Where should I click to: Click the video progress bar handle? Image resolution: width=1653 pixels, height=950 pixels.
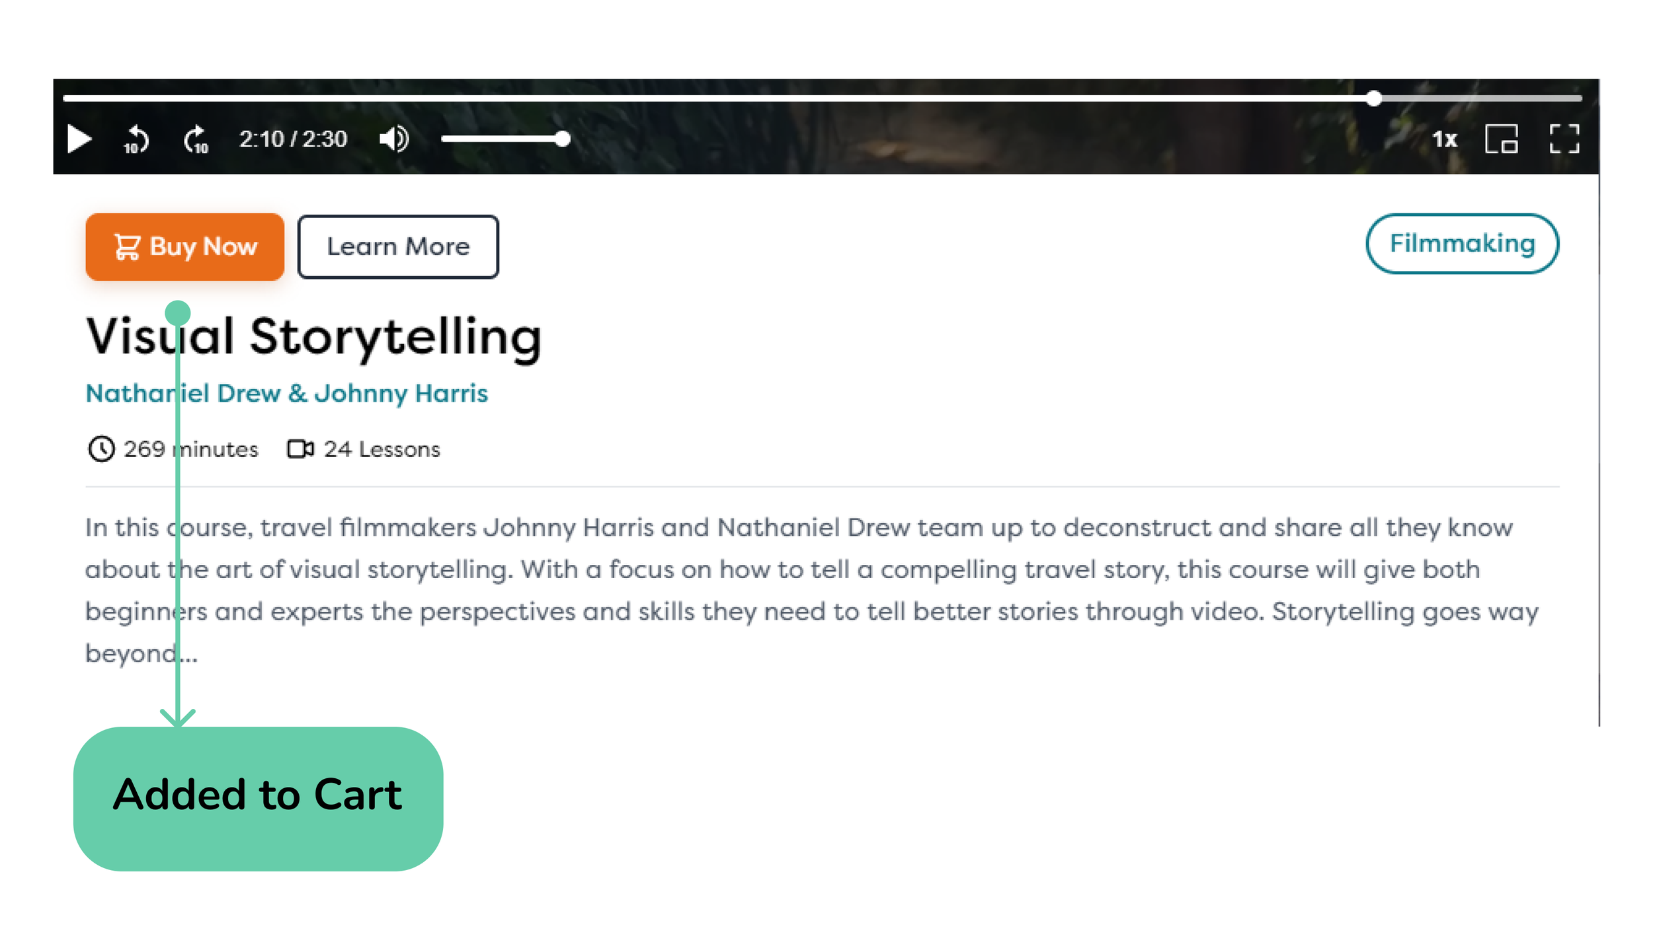[x=1374, y=98]
